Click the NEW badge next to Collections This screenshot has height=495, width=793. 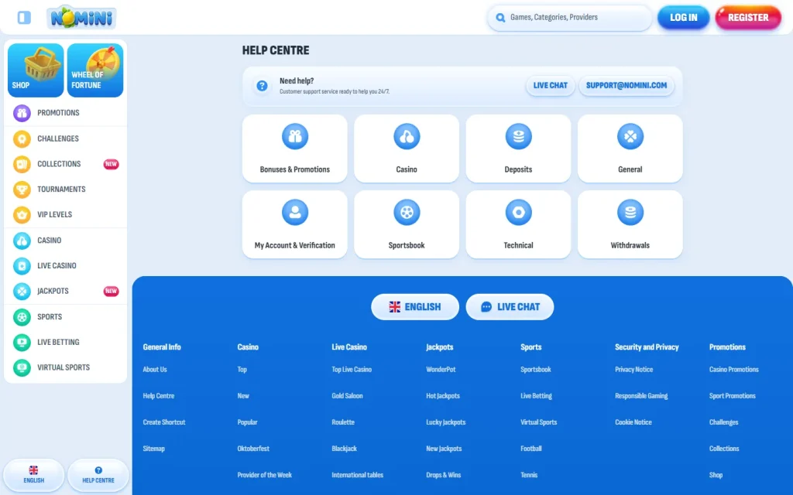coord(112,164)
